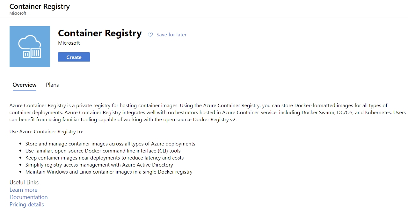The width and height of the screenshot is (408, 215).
Task: Open the Learn more link
Action: (23, 190)
